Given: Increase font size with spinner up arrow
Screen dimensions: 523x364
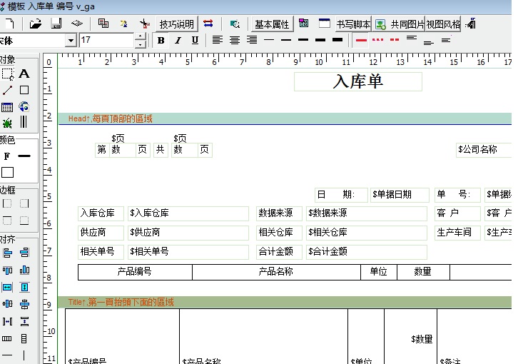Looking at the screenshot, I should [141, 37].
